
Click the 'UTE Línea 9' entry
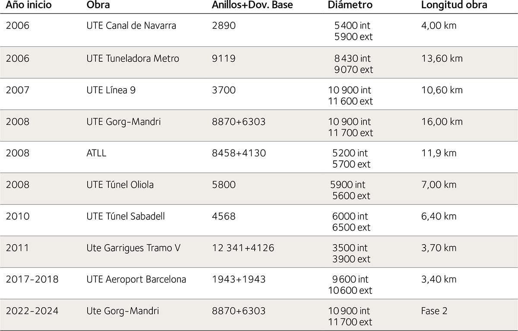click(111, 90)
